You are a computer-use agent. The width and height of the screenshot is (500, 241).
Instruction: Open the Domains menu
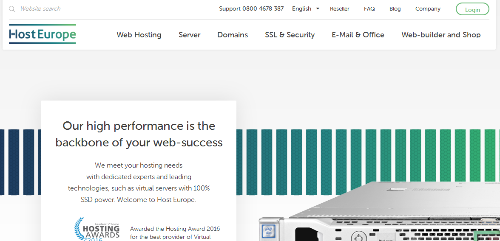(x=233, y=35)
